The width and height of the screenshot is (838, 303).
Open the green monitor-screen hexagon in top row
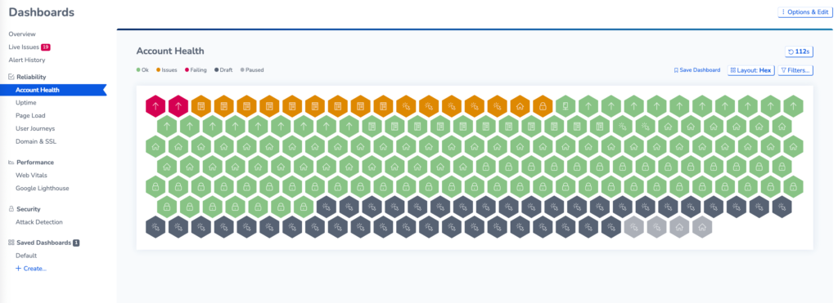[565, 106]
